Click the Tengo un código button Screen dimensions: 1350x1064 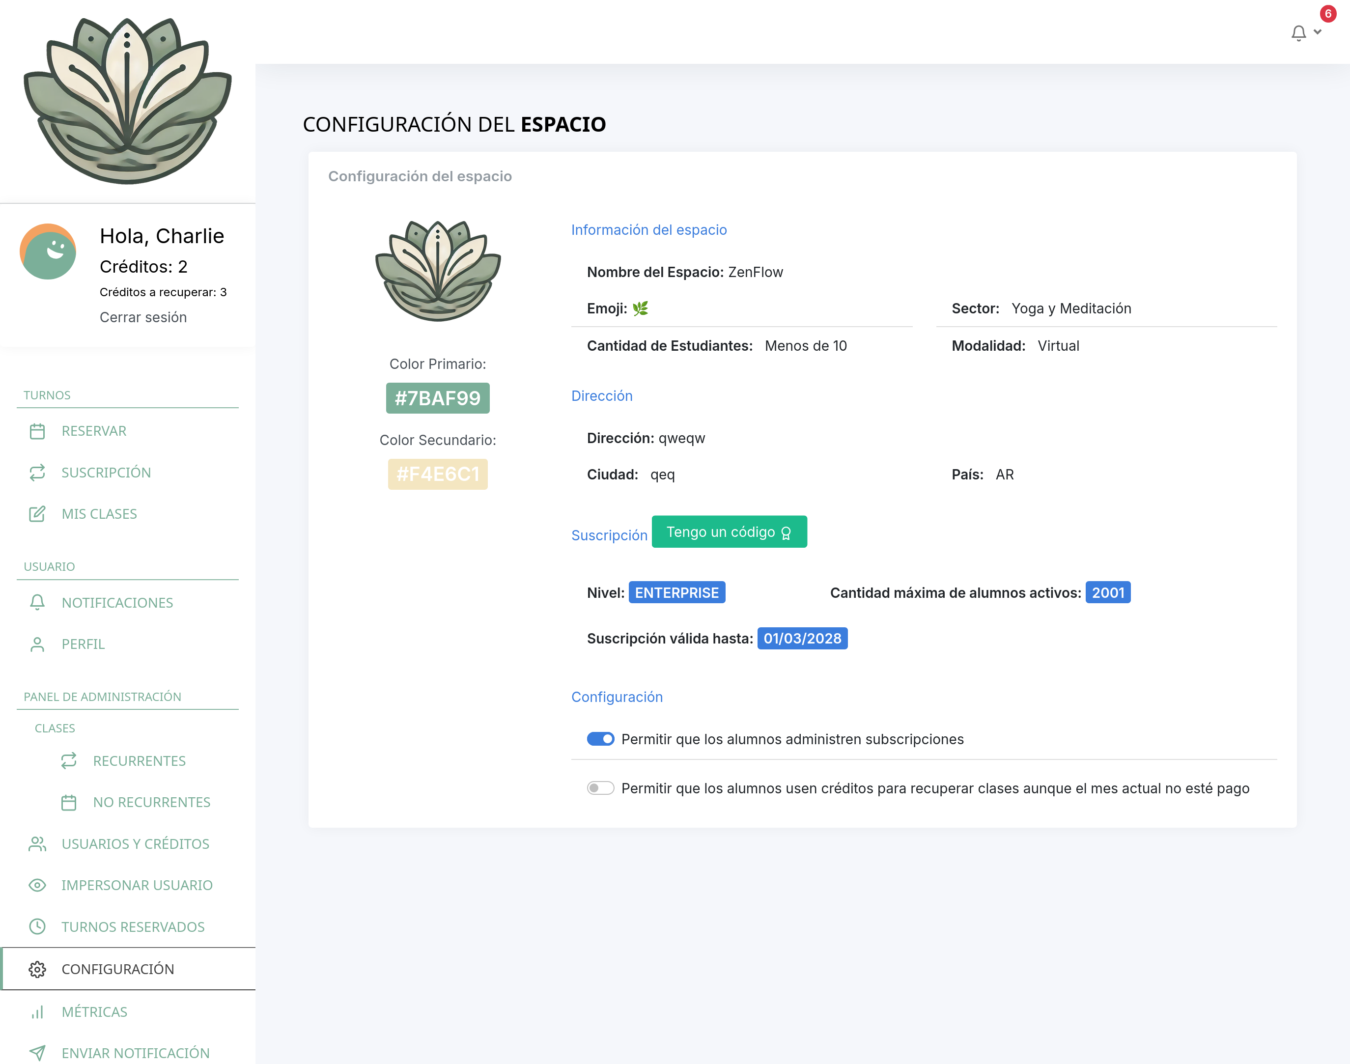pos(729,532)
